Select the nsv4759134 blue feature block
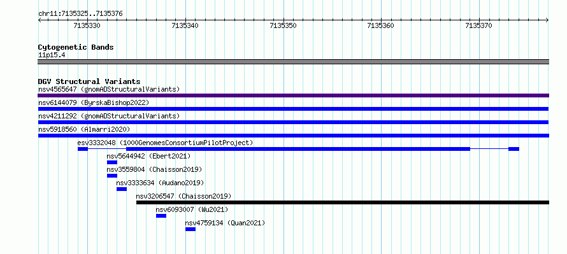 [x=190, y=229]
